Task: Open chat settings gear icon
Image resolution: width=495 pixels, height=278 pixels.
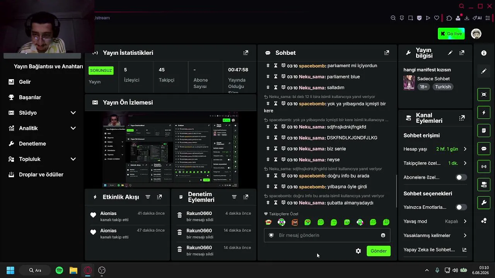Action: tap(358, 251)
